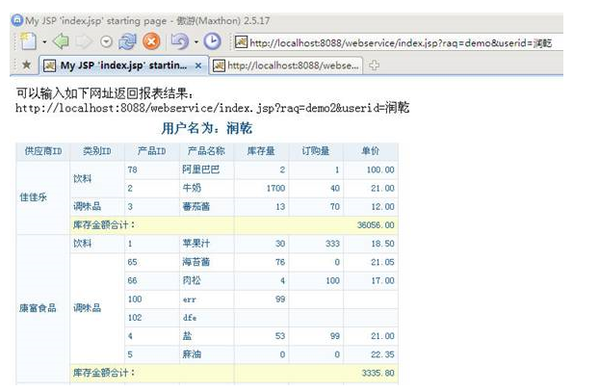599x391 pixels.
Task: Go back with the green back arrow
Action: (x=61, y=41)
